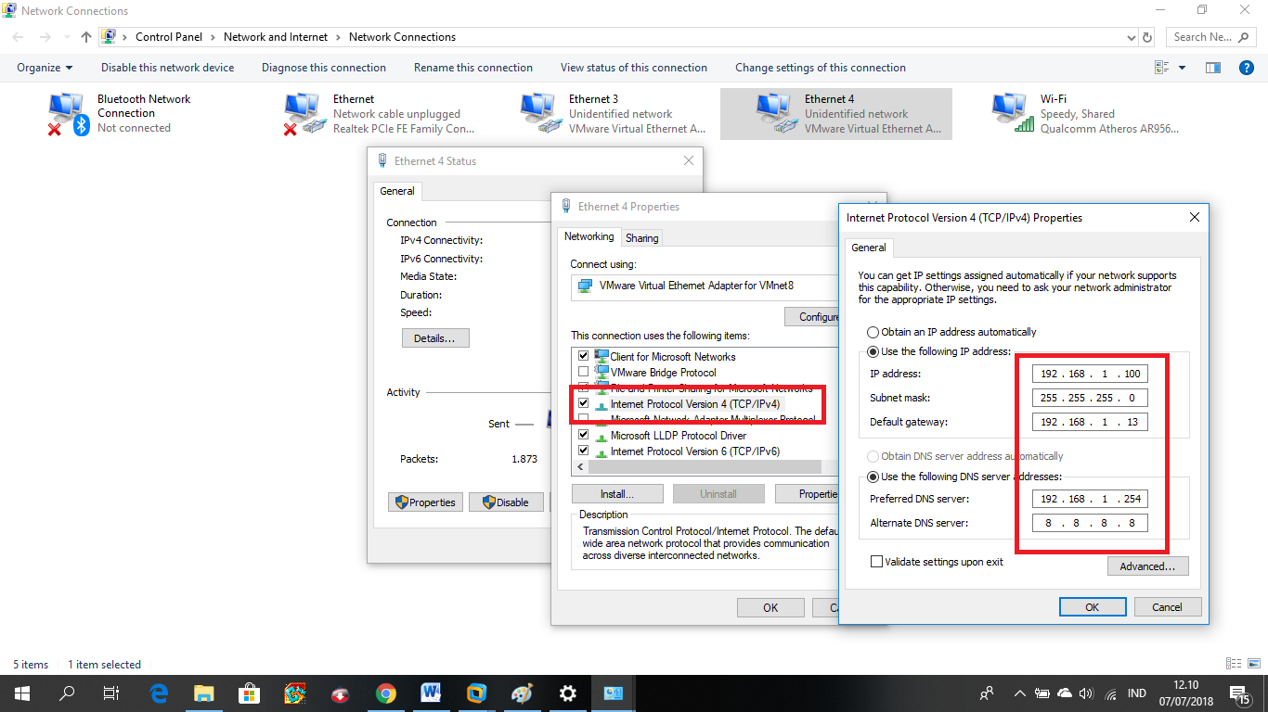Viewport: 1268px width, 712px height.
Task: Click the Help question mark icon
Action: [1247, 68]
